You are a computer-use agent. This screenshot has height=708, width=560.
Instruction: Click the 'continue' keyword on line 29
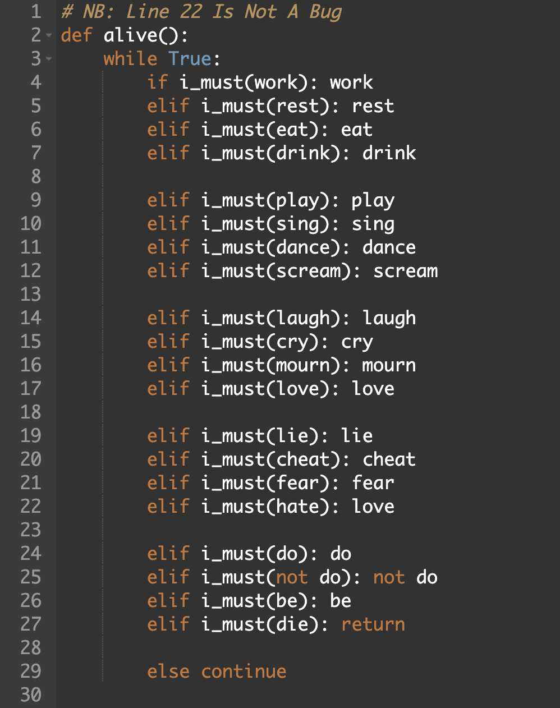click(x=244, y=672)
